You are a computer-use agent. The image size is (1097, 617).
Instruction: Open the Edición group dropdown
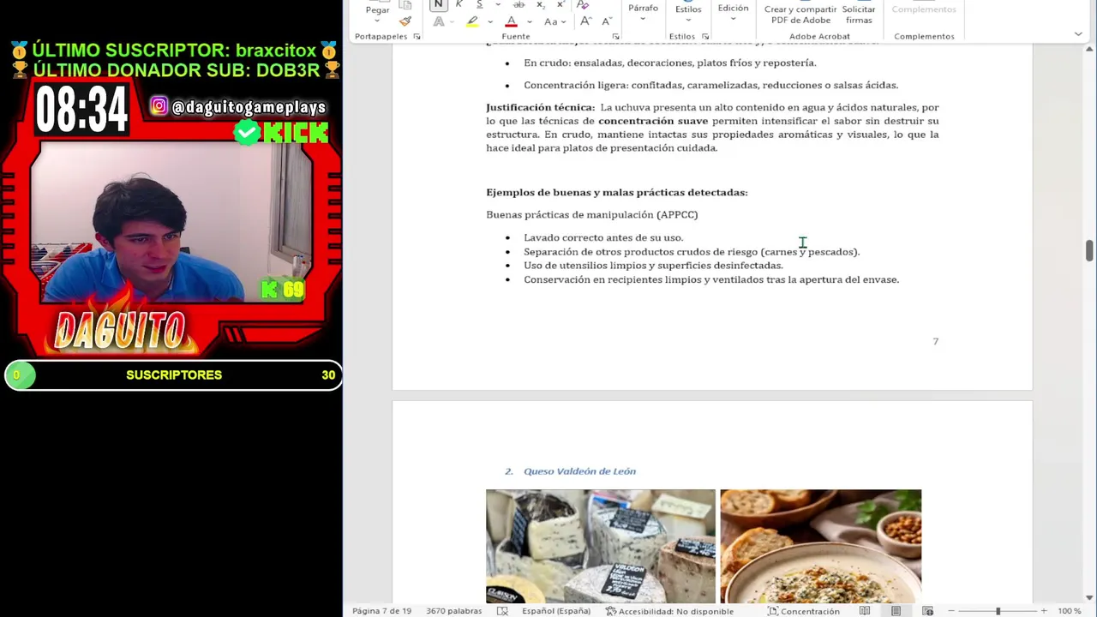tap(733, 12)
